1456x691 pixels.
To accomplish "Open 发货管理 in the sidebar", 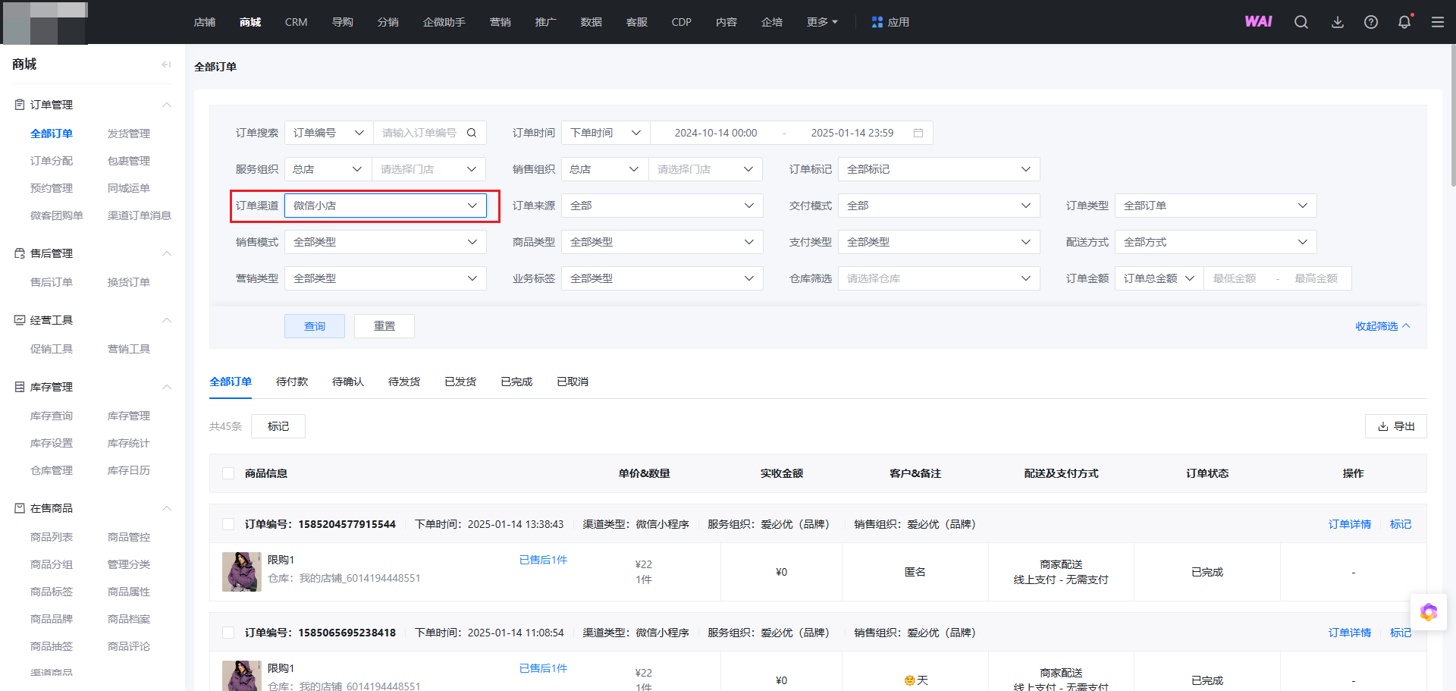I will click(x=129, y=133).
